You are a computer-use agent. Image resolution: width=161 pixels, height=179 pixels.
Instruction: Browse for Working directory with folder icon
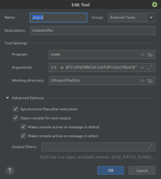pyautogui.click(x=150, y=81)
